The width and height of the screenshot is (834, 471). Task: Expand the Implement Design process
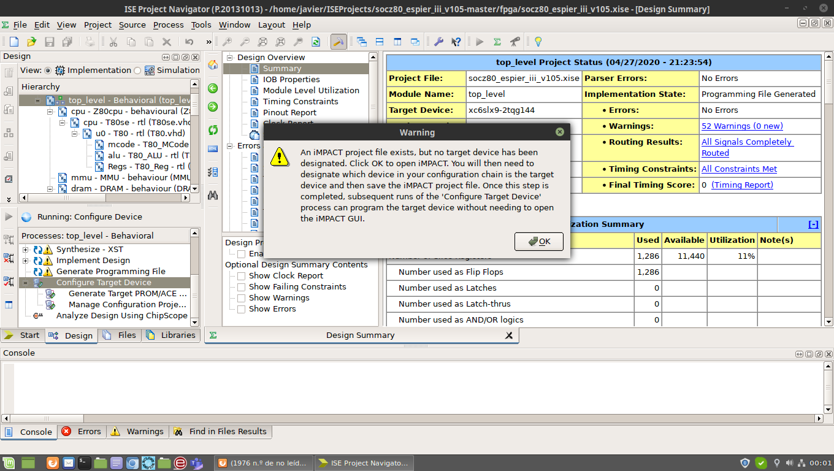point(25,261)
